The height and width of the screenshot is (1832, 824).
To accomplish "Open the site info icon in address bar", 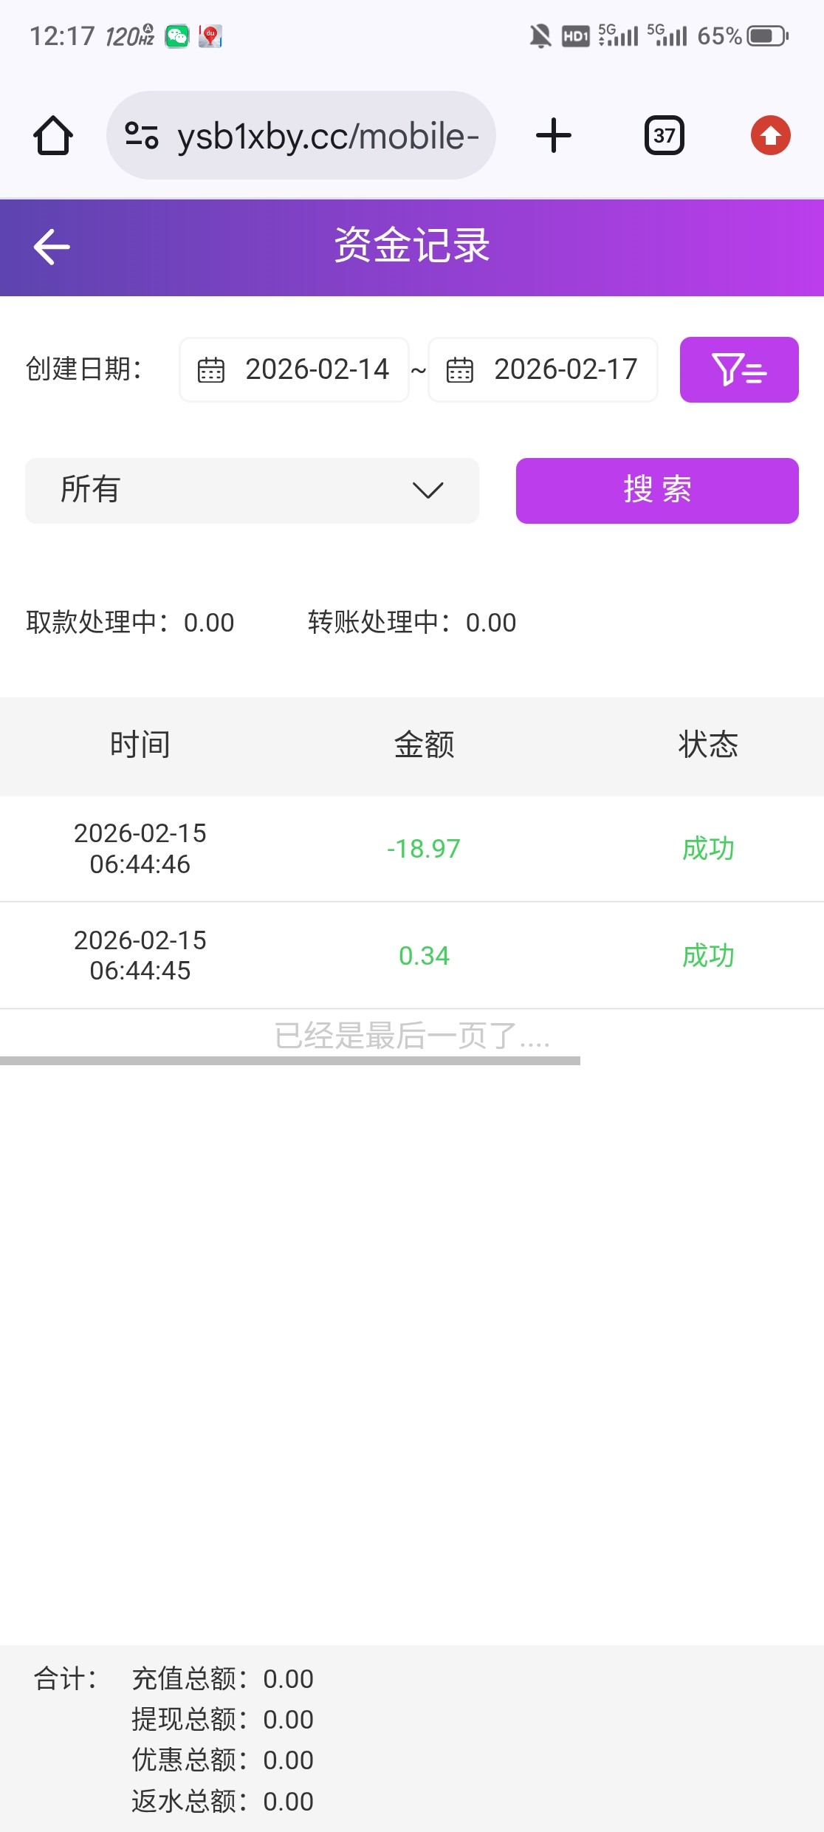I will tap(142, 136).
